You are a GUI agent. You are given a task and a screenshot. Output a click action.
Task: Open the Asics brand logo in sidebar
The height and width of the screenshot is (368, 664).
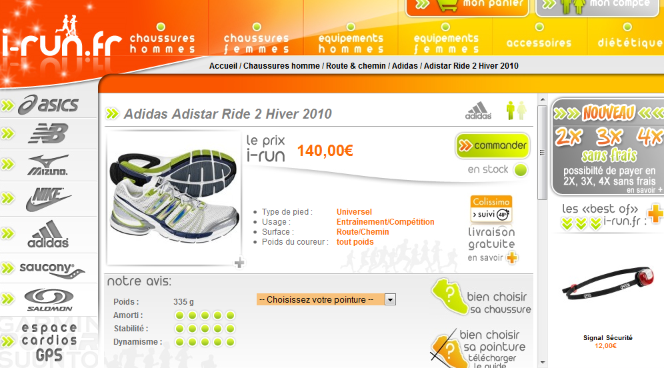click(48, 105)
